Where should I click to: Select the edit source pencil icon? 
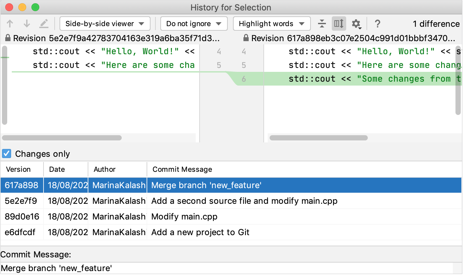(x=44, y=23)
